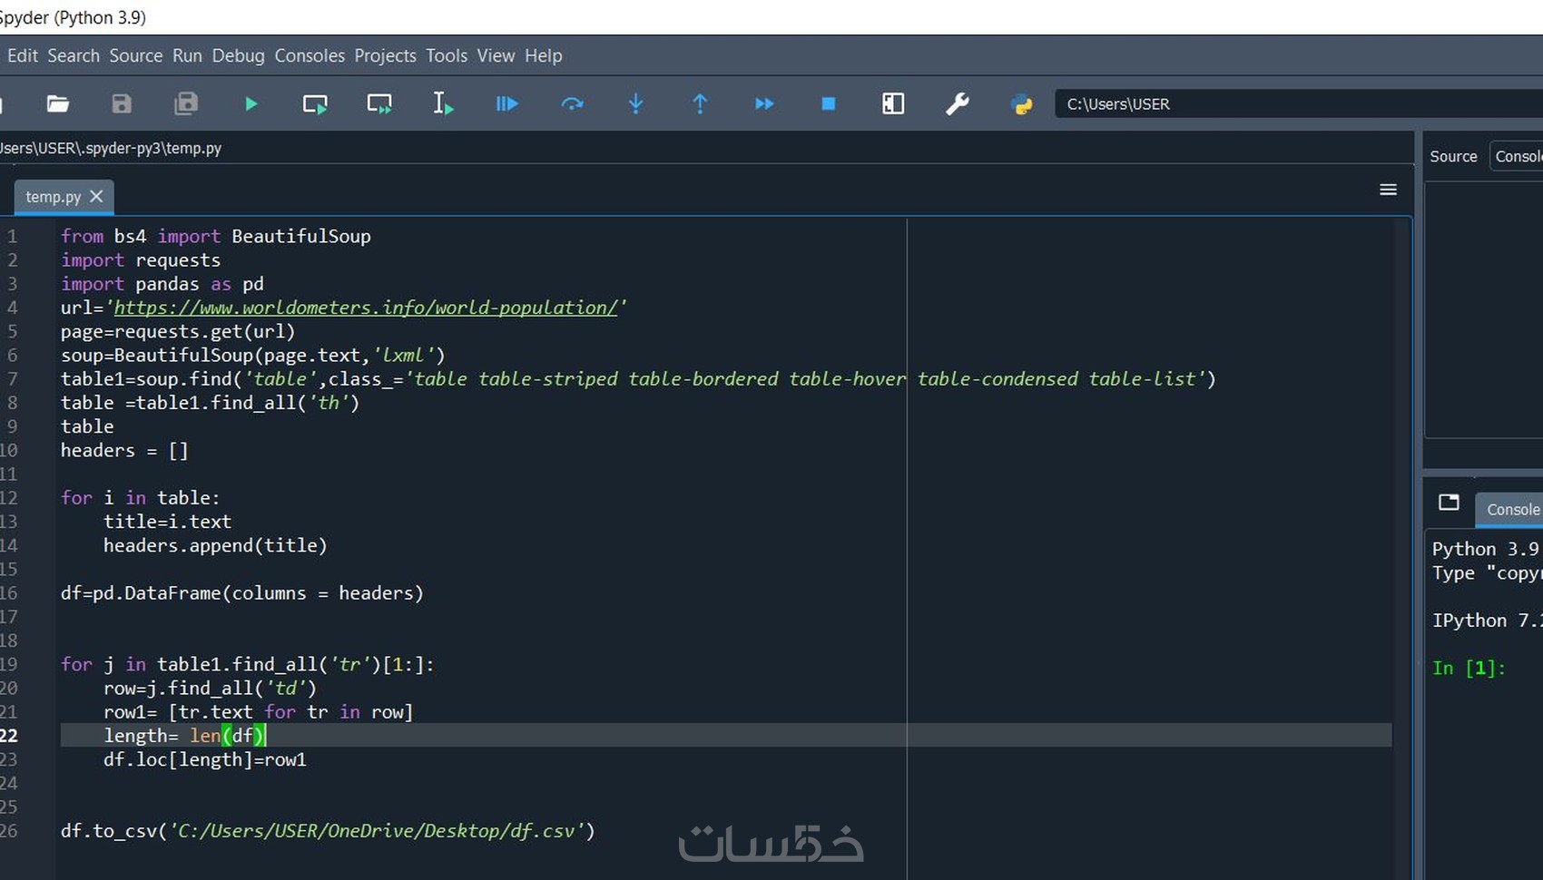Image resolution: width=1543 pixels, height=880 pixels.
Task: Open the View menu
Action: click(x=496, y=55)
